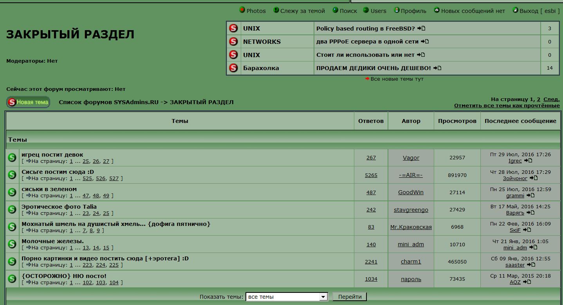Open the Policy based routing in FreeBSD? topic
This screenshot has height=305, width=563.
point(366,28)
